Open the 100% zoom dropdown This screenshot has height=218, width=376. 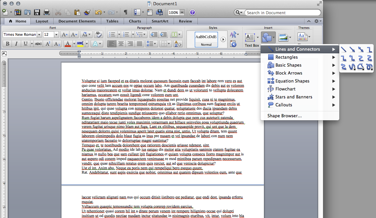click(182, 13)
